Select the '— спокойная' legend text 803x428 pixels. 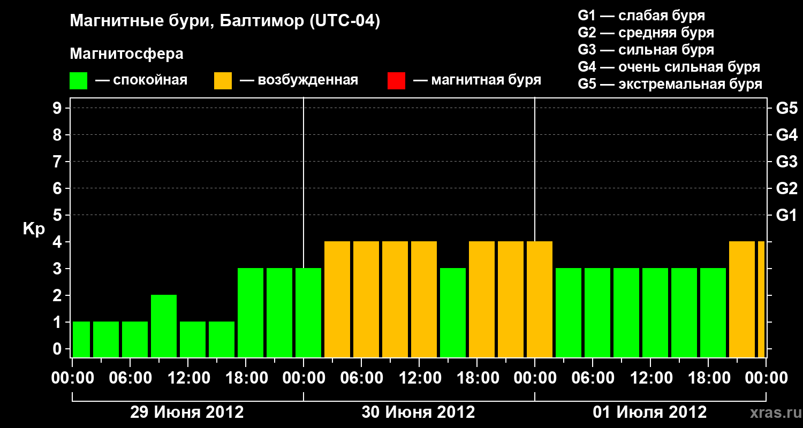(141, 80)
